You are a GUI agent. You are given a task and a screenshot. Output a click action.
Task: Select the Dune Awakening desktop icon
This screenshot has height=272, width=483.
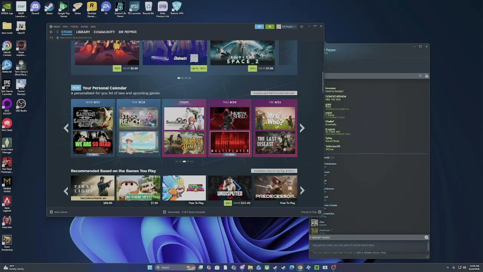[7, 243]
